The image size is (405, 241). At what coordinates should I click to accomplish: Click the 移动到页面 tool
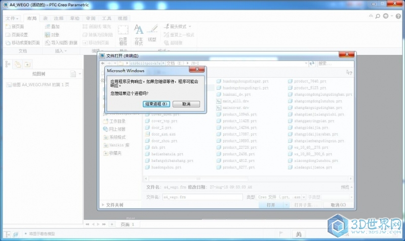point(96,43)
